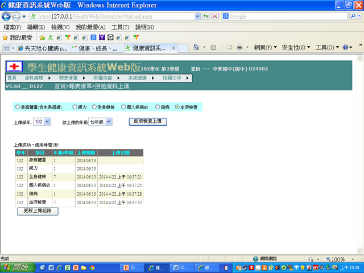
Task: Open the Quick Tabs list dropdown arrow
Action: pyautogui.click(x=13, y=48)
